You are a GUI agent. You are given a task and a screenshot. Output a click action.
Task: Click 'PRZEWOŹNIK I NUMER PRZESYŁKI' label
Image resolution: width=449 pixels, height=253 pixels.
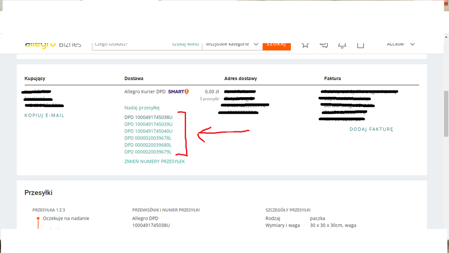[x=166, y=210]
